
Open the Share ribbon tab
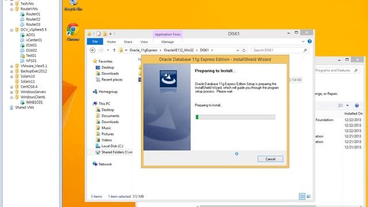(x=128, y=42)
